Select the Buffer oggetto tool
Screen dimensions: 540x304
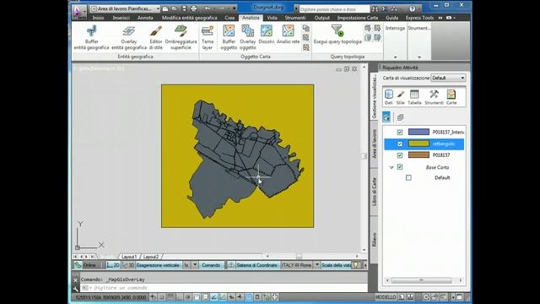tap(229, 37)
